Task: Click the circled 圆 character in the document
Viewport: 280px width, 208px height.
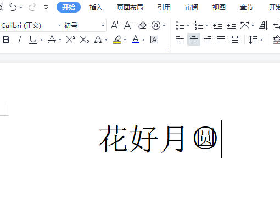Action: 205,138
